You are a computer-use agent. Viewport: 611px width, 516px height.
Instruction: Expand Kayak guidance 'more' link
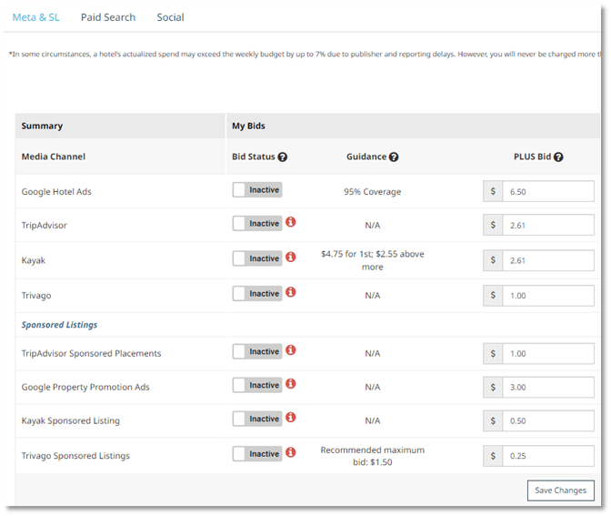[373, 268]
